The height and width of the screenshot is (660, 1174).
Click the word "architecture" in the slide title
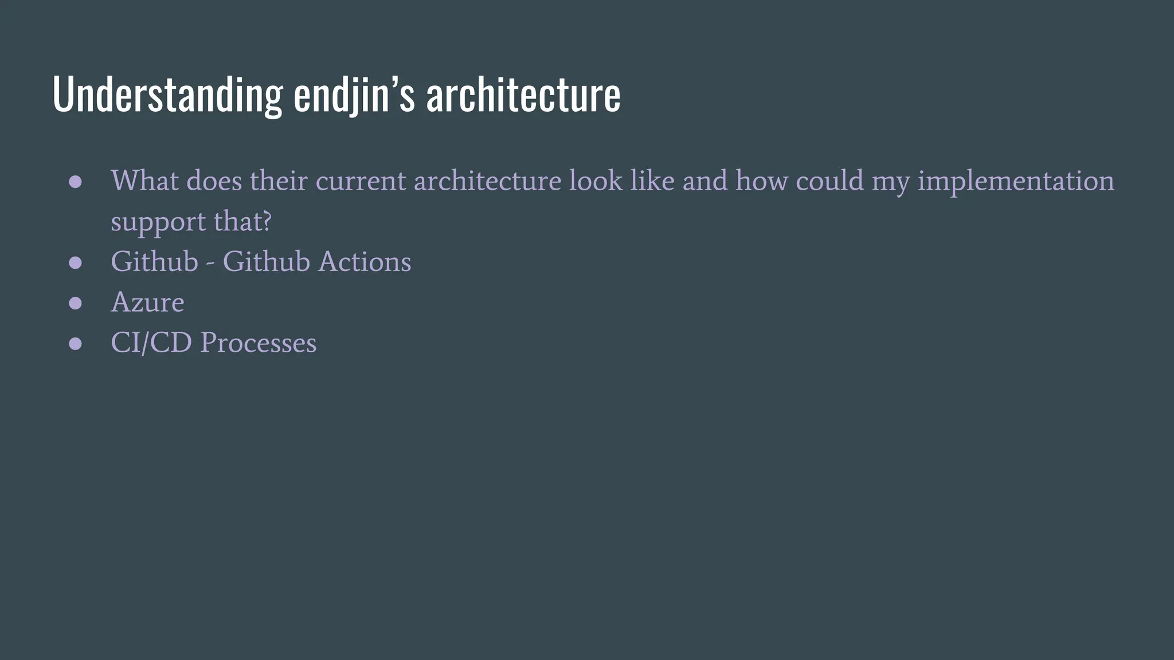(523, 95)
